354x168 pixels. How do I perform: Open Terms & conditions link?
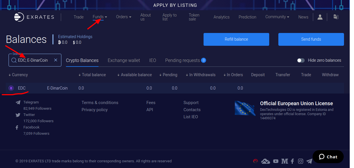point(100,103)
